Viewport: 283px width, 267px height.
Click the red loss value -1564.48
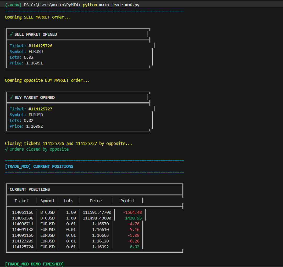[x=133, y=212]
